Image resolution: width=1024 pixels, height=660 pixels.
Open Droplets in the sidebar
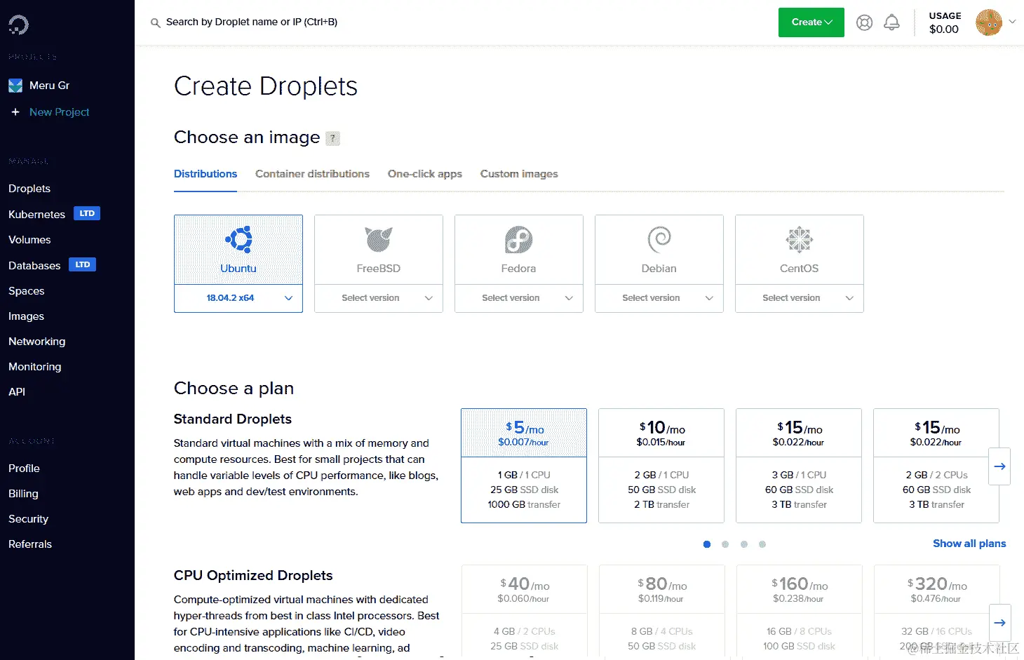[29, 189]
